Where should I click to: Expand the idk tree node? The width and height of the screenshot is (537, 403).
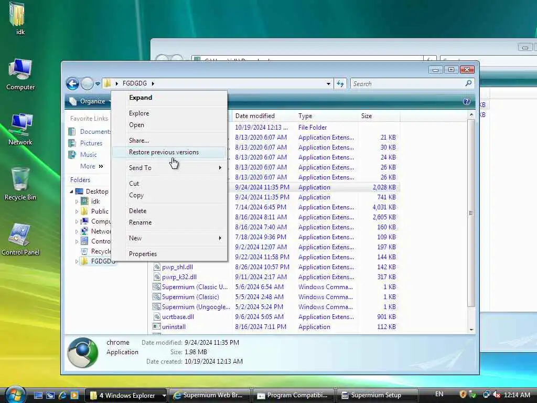click(x=77, y=201)
